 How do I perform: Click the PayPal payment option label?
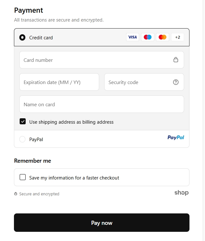click(36, 139)
